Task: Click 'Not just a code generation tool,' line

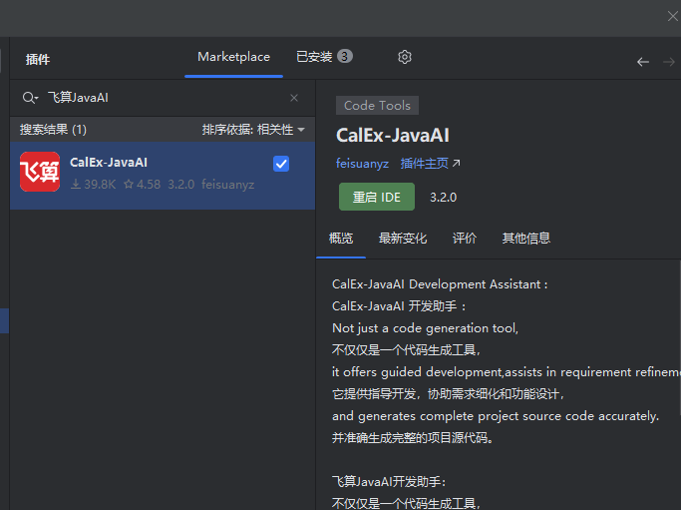Action: pos(425,328)
